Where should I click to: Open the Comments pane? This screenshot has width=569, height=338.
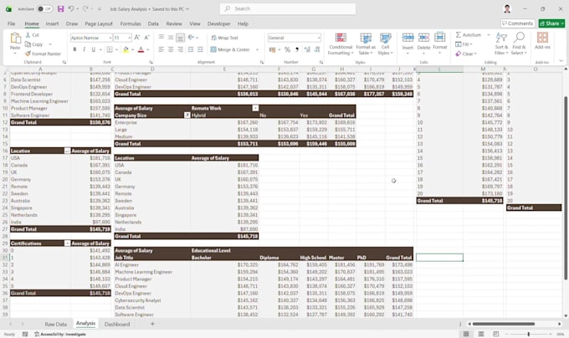(518, 23)
